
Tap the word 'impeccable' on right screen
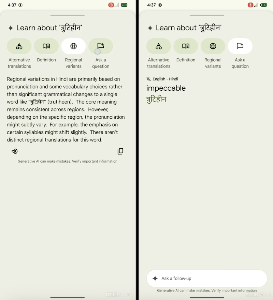point(166,88)
